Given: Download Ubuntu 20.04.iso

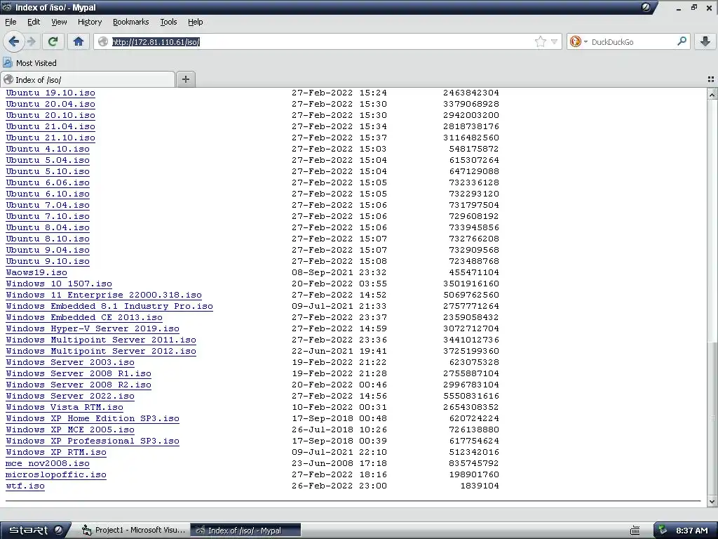Looking at the screenshot, I should 50,104.
